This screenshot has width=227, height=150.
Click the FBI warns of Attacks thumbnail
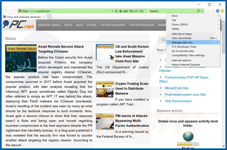(x=105, y=122)
